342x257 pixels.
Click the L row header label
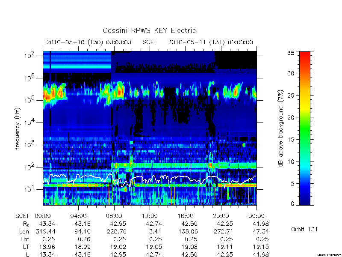click(x=27, y=254)
